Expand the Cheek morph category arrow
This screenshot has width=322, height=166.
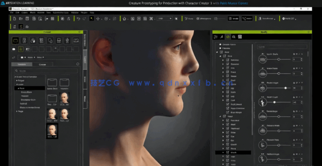click(x=223, y=145)
